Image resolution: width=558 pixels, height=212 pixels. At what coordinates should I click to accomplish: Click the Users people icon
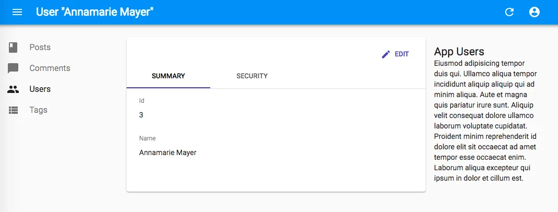pos(13,89)
